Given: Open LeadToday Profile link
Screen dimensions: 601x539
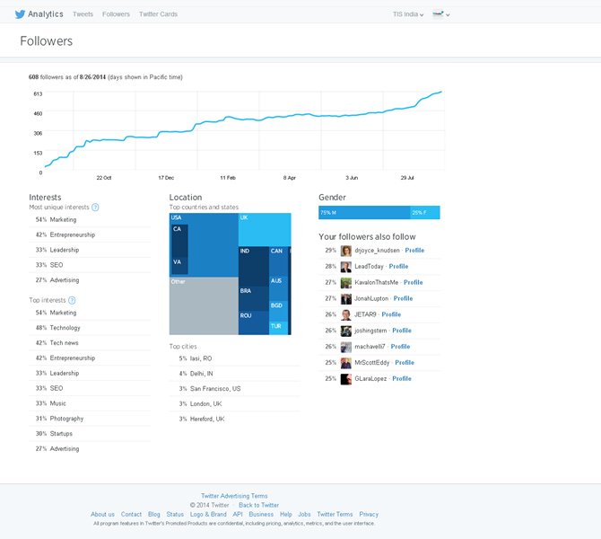Looking at the screenshot, I should coord(398,267).
